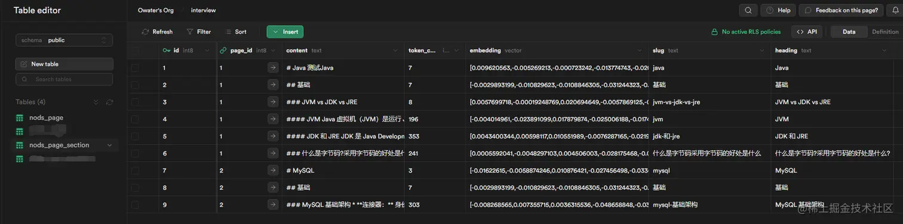Switch to the Definition tab
Viewport: 903px width, 224px height.
pos(885,32)
